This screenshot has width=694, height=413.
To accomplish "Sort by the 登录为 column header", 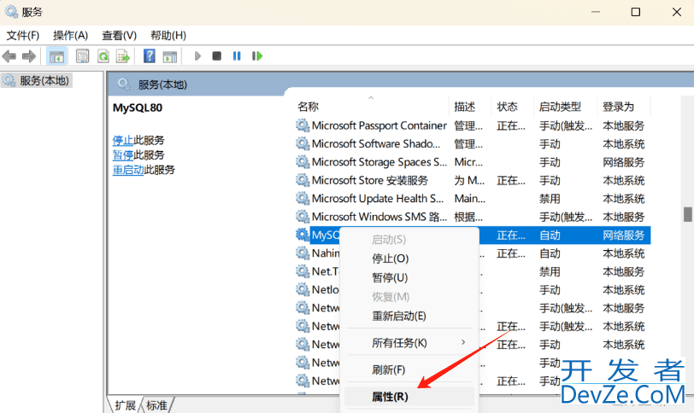I will 623,107.
